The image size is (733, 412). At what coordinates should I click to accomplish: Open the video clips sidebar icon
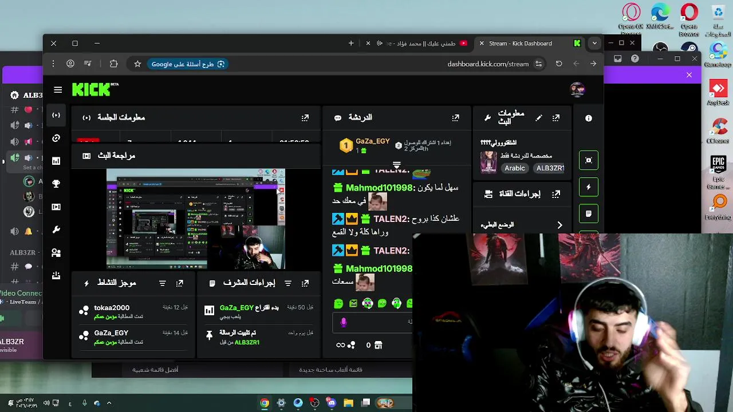click(56, 207)
